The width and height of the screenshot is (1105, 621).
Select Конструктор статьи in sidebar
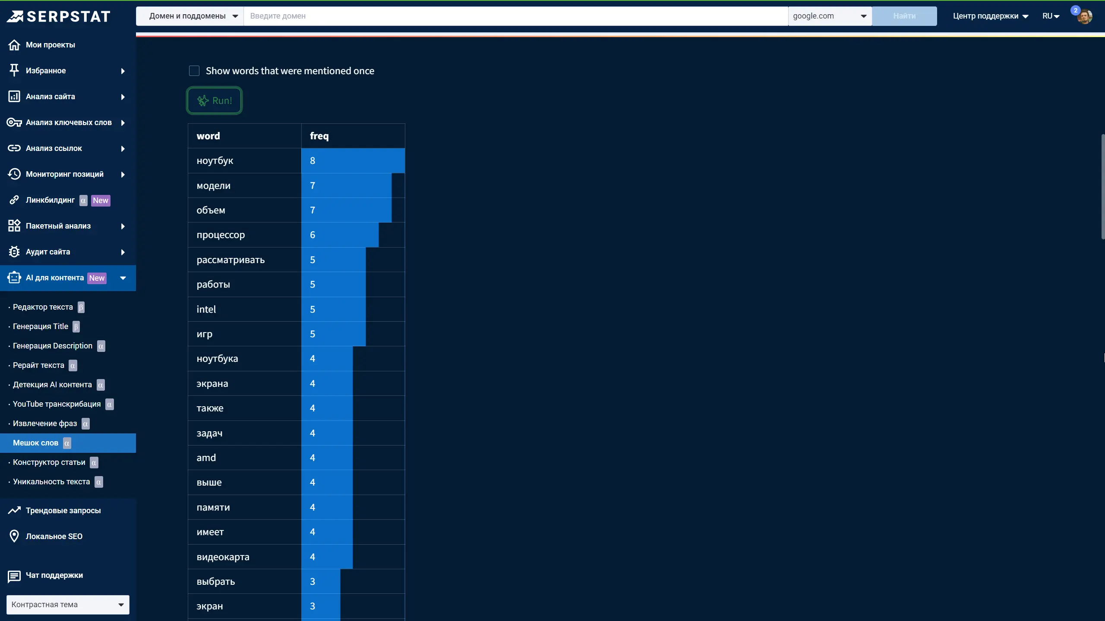pyautogui.click(x=49, y=462)
